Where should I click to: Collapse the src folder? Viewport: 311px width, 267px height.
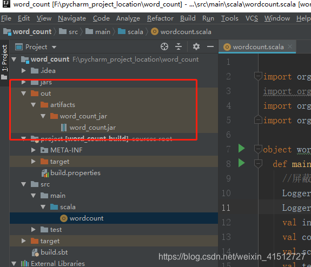24,184
